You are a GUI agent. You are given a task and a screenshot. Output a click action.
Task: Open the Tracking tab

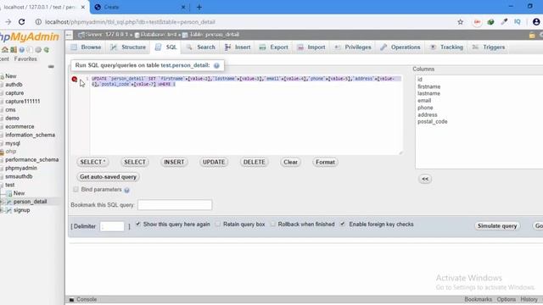coord(447,47)
